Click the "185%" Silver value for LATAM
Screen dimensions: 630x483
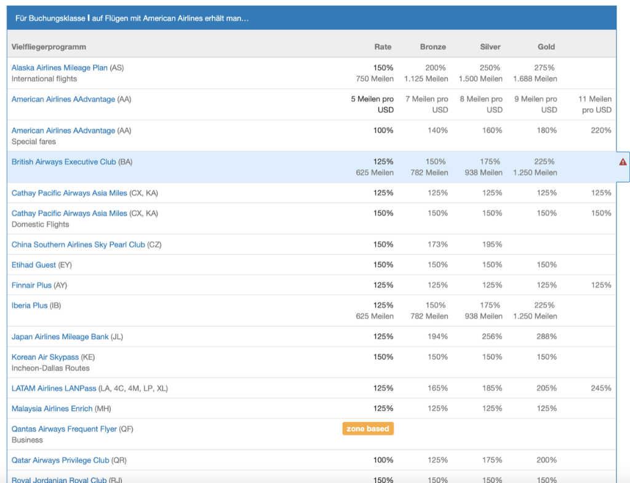492,388
